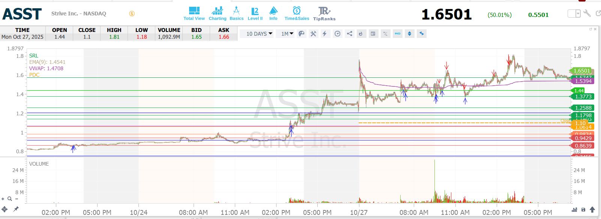Open the Info section
Image resolution: width=601 pixels, height=219 pixels.
[x=273, y=14]
